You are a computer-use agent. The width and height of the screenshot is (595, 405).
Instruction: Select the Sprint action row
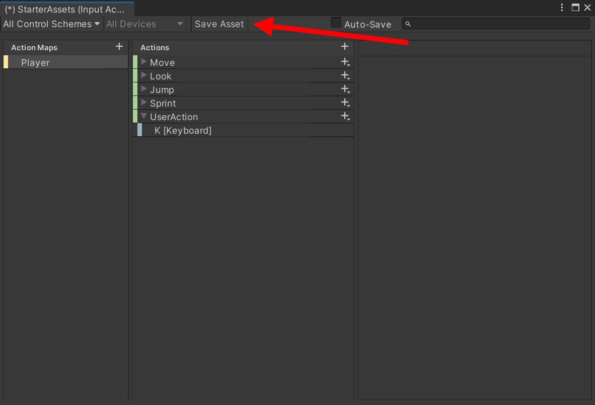click(x=243, y=103)
